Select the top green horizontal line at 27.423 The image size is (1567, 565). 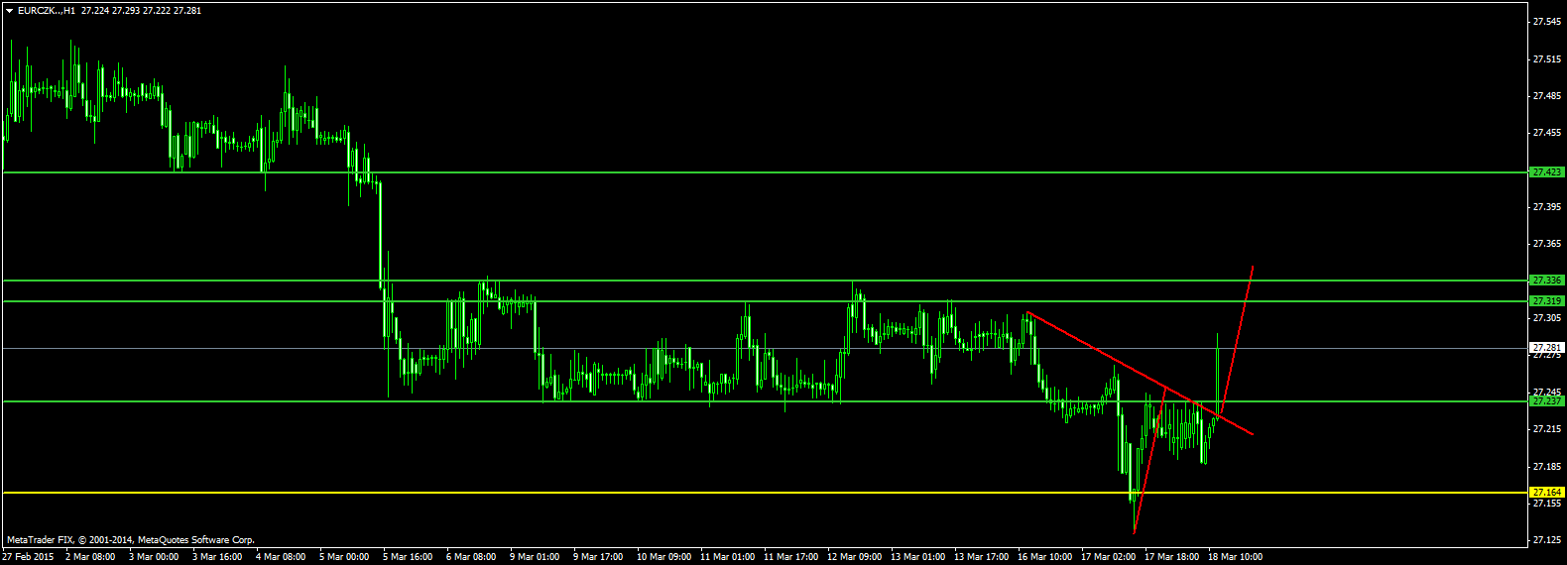tap(764, 172)
